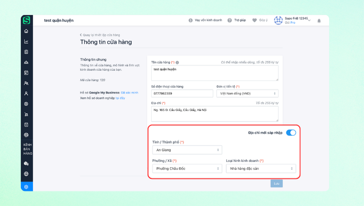Image resolution: width=364 pixels, height=206 pixels.
Task: Open the calendar icon in the sidebar
Action: (26, 73)
